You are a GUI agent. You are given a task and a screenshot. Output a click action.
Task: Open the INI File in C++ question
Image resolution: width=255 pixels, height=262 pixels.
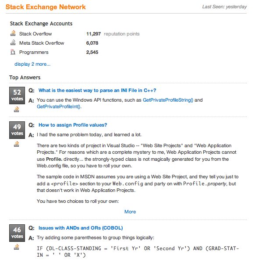click(x=97, y=90)
